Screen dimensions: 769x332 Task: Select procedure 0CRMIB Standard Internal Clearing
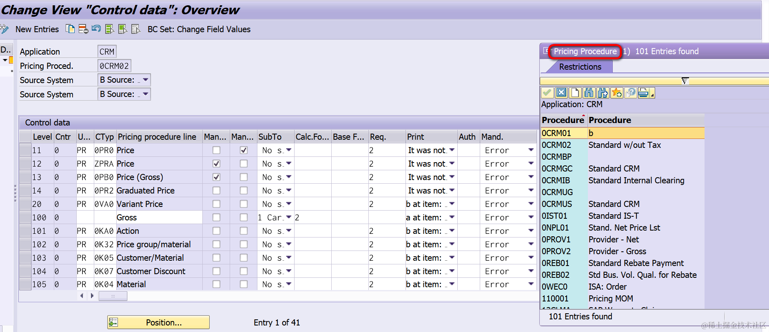[x=623, y=180]
